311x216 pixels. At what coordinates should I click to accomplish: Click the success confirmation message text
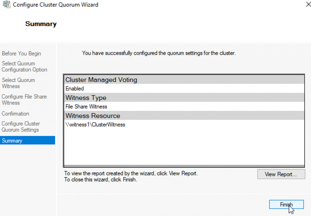click(159, 53)
